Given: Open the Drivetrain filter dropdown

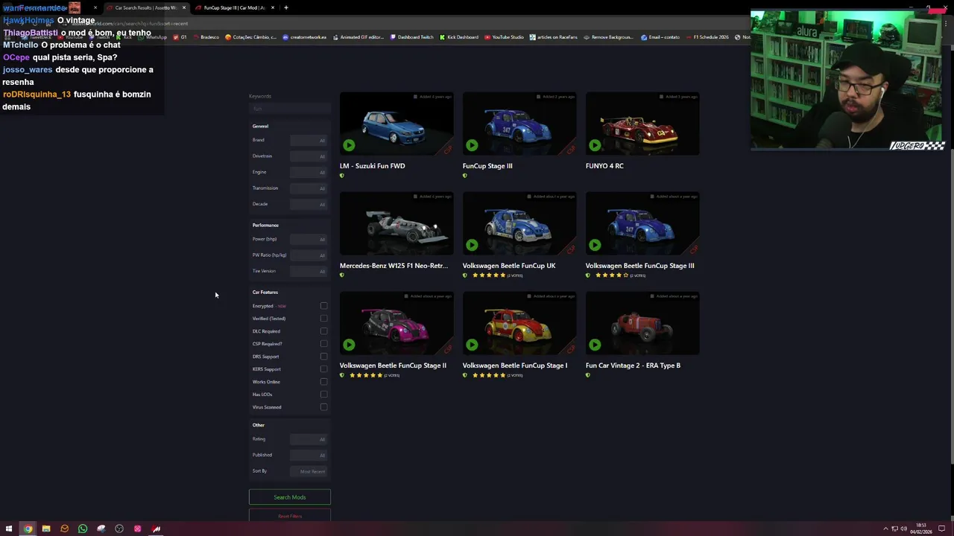Looking at the screenshot, I should click(x=309, y=156).
